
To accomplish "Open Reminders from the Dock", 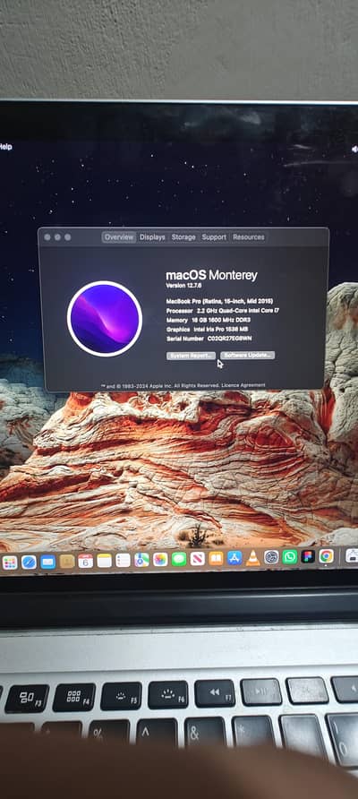I will (123, 561).
